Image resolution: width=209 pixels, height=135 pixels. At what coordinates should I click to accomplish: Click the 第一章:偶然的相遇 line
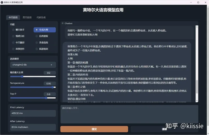pos(78,63)
